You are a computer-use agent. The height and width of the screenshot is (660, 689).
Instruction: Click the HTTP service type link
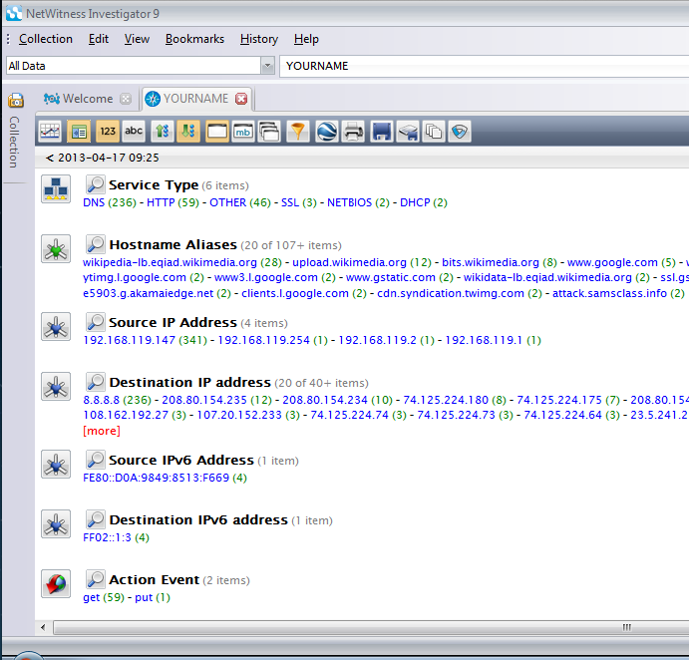click(x=160, y=202)
